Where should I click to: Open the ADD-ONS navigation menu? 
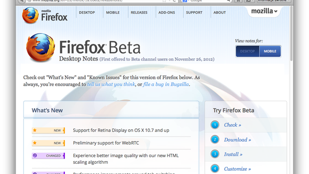[x=167, y=13]
